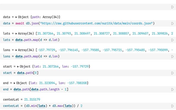This screenshot has width=176, height=110.
Task: Expand the lats Array(34) output
Action: coord(16,34)
